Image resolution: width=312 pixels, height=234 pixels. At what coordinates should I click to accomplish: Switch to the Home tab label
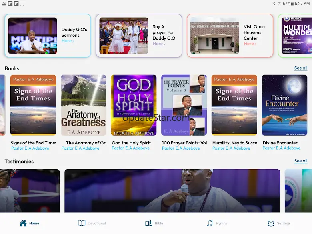click(x=34, y=223)
